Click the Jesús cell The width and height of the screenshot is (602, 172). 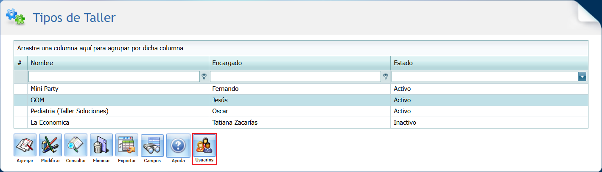(x=300, y=100)
